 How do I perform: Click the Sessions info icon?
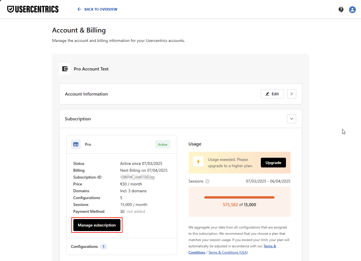click(207, 181)
